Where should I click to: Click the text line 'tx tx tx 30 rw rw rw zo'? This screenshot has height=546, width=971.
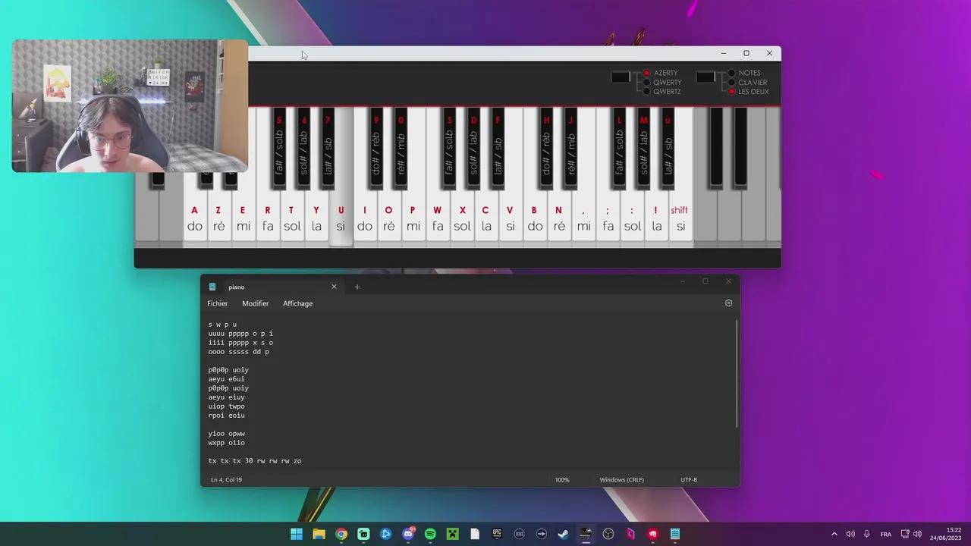pos(255,461)
